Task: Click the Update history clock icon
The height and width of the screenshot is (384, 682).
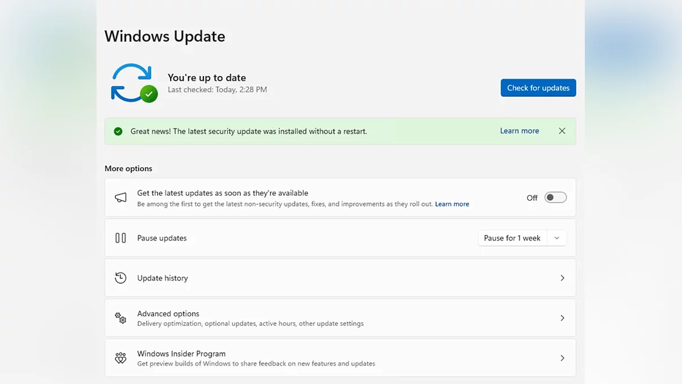Action: coord(120,278)
